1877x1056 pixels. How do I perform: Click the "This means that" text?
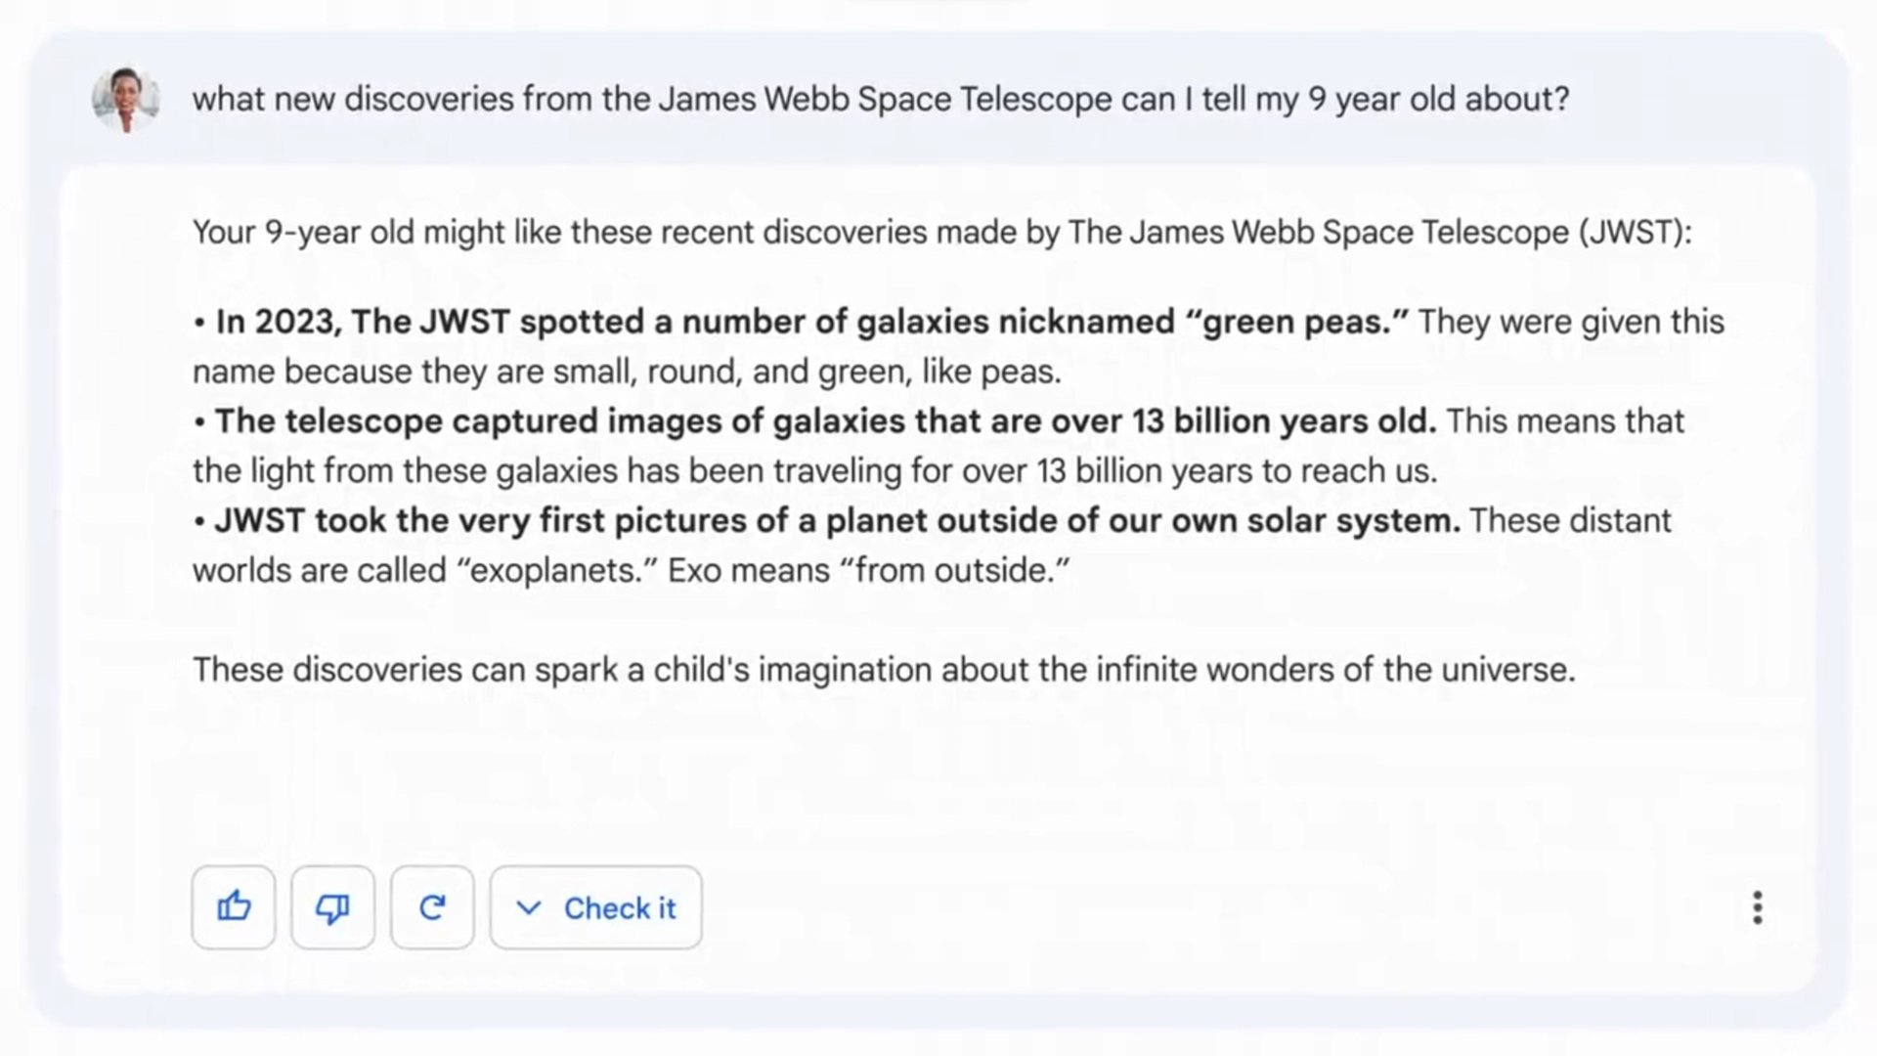coord(1565,421)
